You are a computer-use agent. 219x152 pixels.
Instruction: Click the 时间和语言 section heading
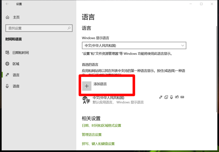13,39
